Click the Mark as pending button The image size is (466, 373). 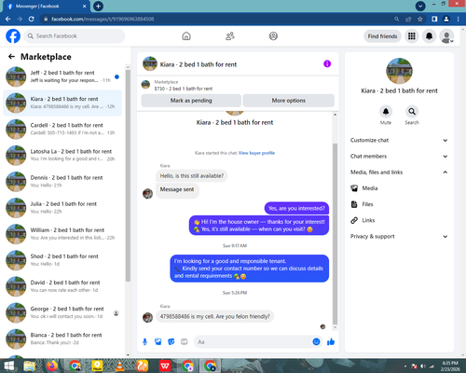click(x=191, y=101)
